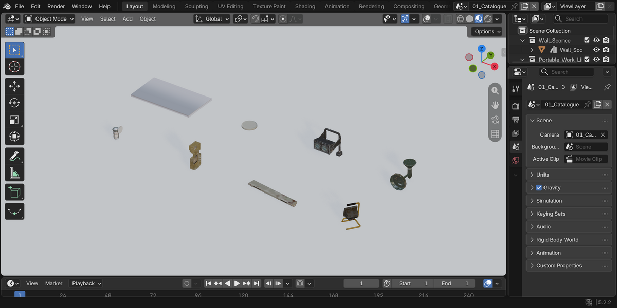Open the World properties tab

point(516,160)
